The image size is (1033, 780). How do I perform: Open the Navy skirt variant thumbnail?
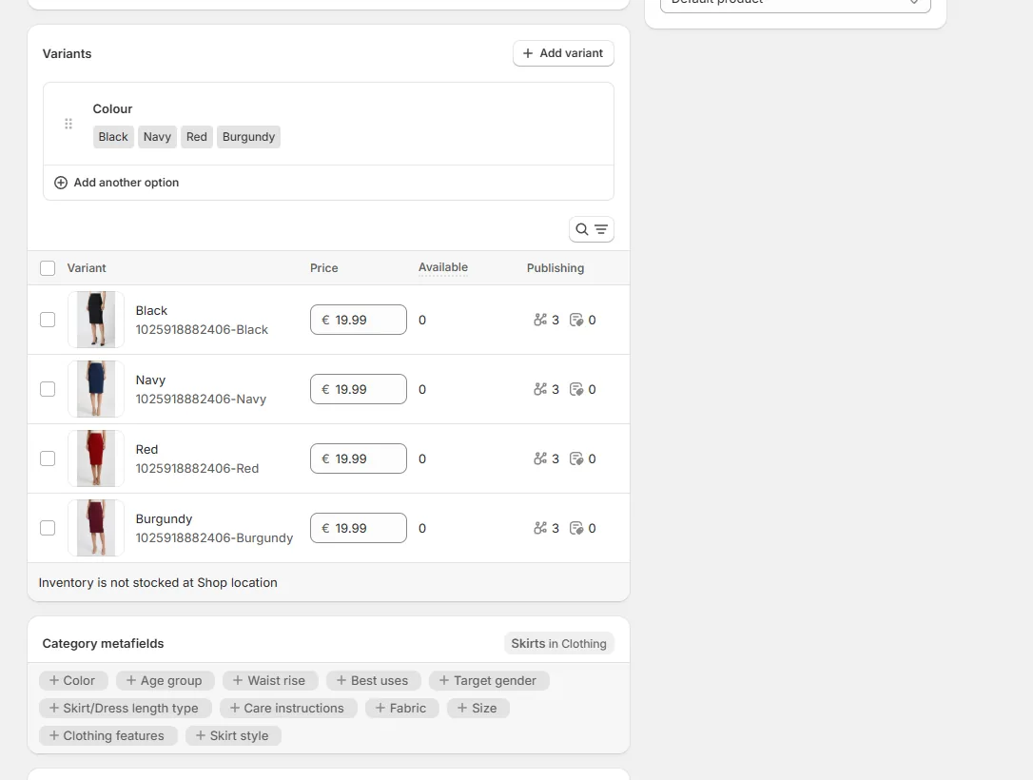coord(96,389)
